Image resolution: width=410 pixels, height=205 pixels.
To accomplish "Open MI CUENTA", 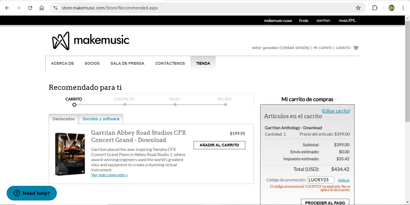I will pos(323,48).
